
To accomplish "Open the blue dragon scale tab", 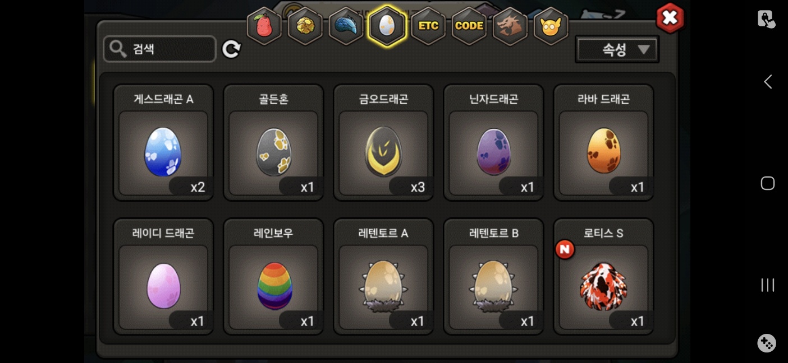I will [x=346, y=26].
